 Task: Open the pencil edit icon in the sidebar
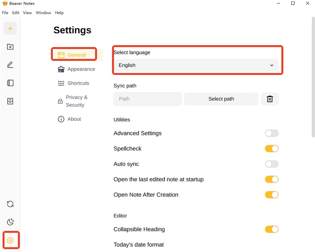(10, 65)
